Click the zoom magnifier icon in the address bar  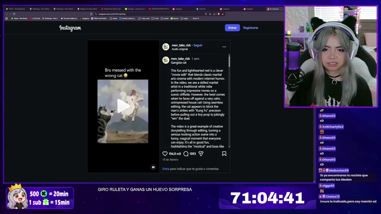(206, 14)
